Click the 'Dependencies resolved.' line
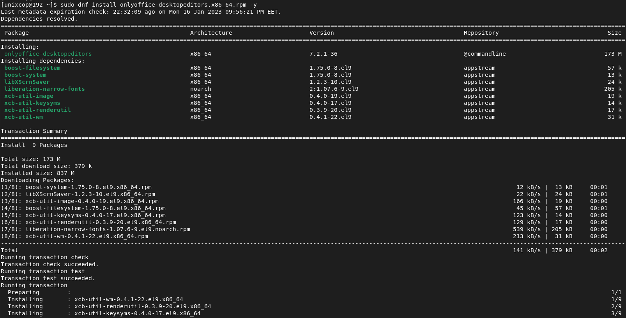The height and width of the screenshot is (318, 626). pyautogui.click(x=39, y=19)
